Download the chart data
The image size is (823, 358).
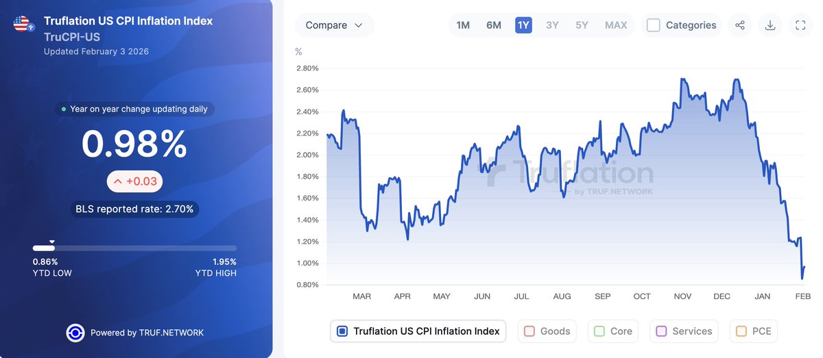[770, 25]
